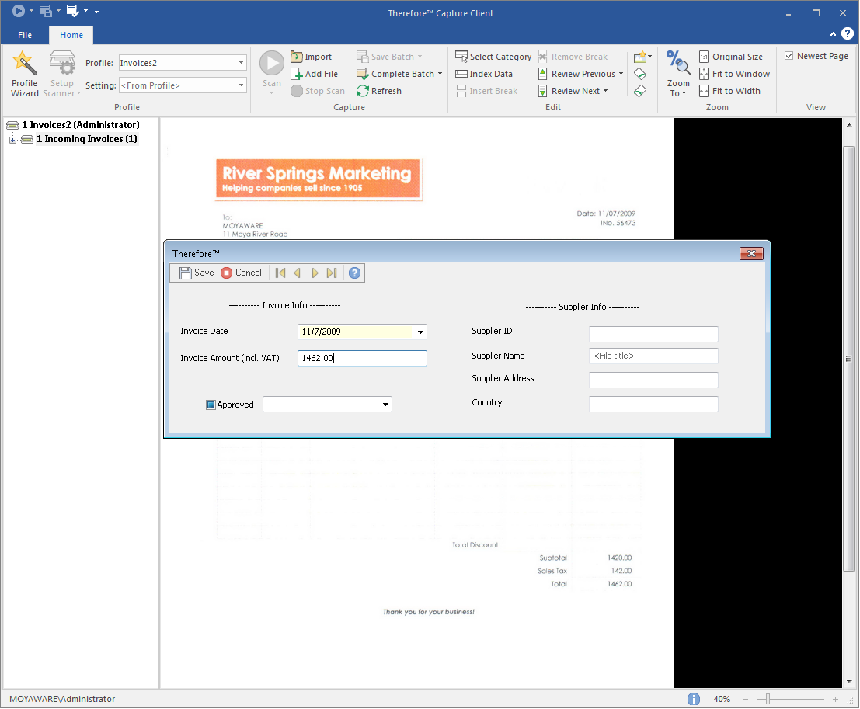Open the File menu tab
This screenshot has height=709, width=860.
[25, 35]
